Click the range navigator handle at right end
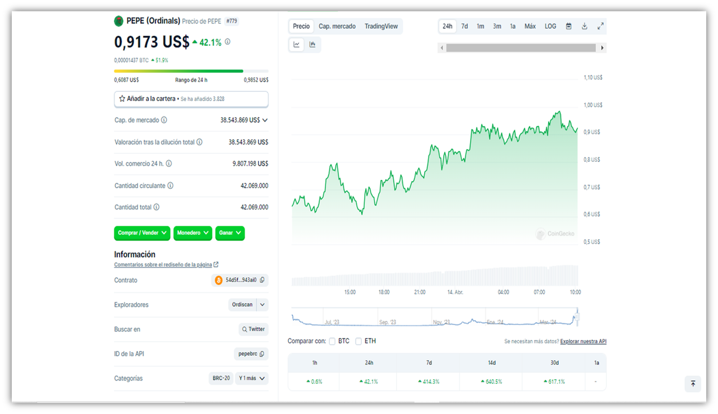This screenshot has width=718, height=414. 577,318
